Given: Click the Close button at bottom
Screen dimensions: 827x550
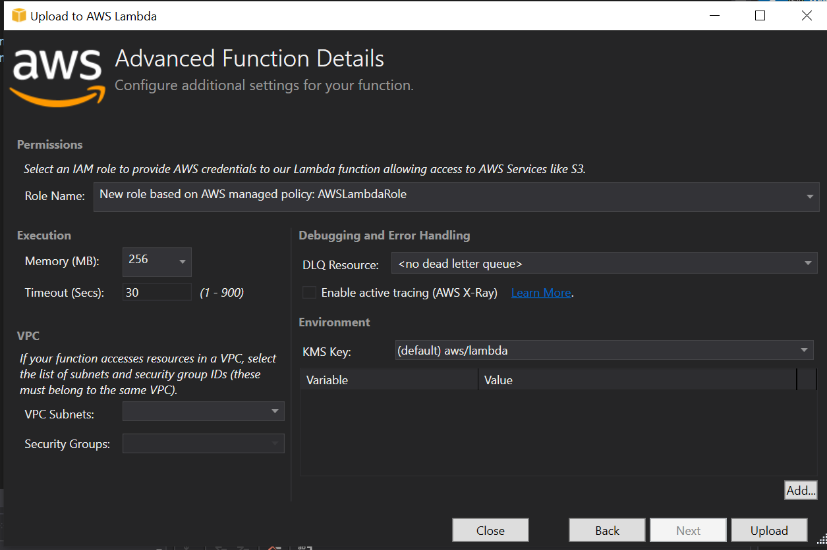Looking at the screenshot, I should 490,530.
